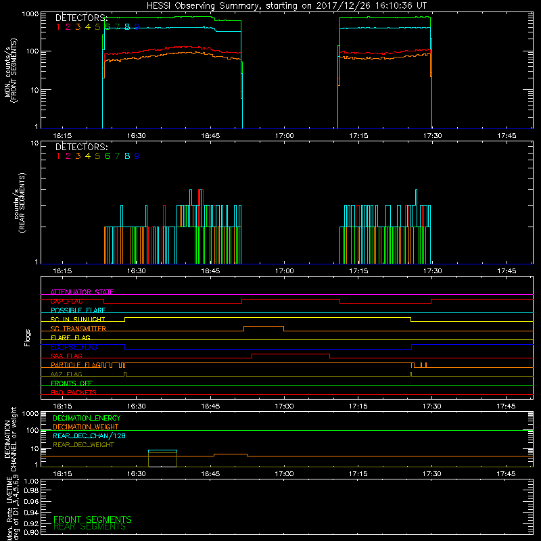The width and height of the screenshot is (541, 541).
Task: Click the HESSI Observing Summary title text
Action: pyautogui.click(x=286, y=6)
